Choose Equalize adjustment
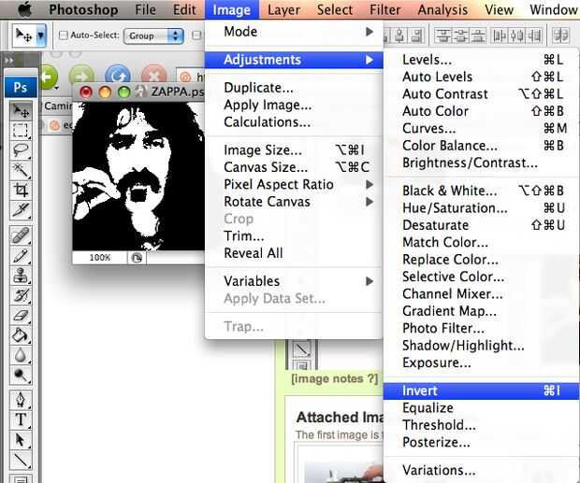Screen dimensions: 580x483 point(482,408)
